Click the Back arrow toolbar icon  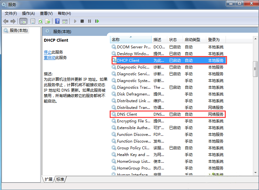tap(6, 21)
